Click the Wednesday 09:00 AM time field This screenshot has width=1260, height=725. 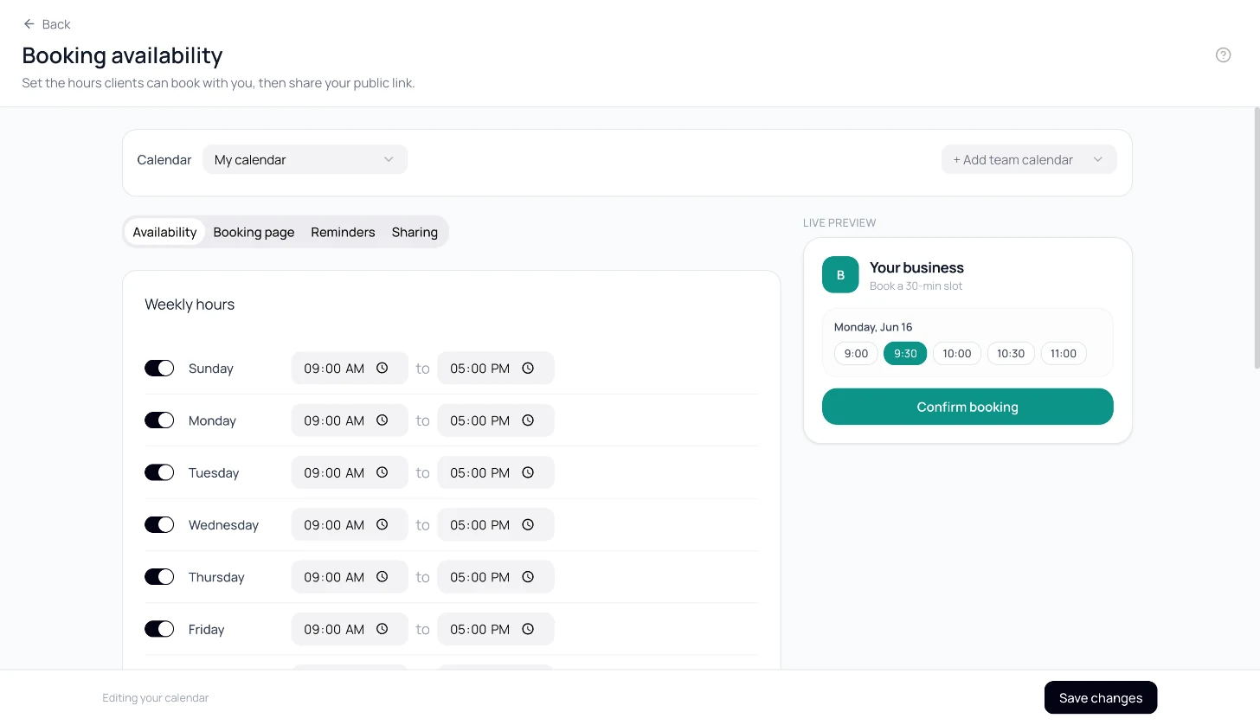click(x=350, y=524)
